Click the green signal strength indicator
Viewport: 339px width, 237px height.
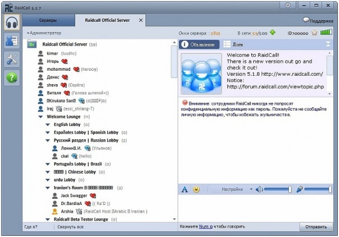click(326, 33)
